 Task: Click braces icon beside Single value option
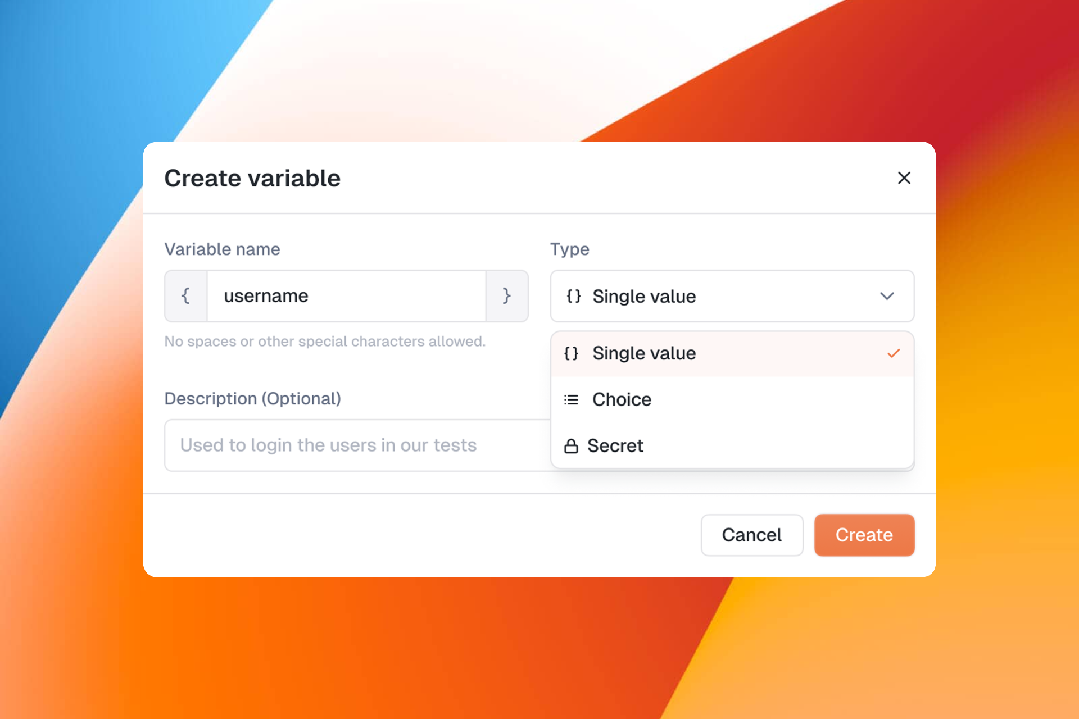(571, 353)
